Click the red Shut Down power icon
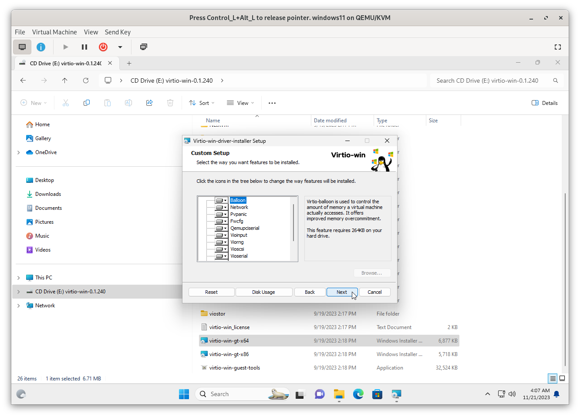 pyautogui.click(x=103, y=47)
